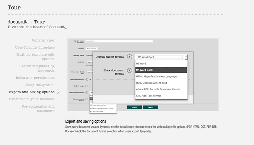
Task: Choose highlighted MS Word DocX list option
Action: pos(161,70)
